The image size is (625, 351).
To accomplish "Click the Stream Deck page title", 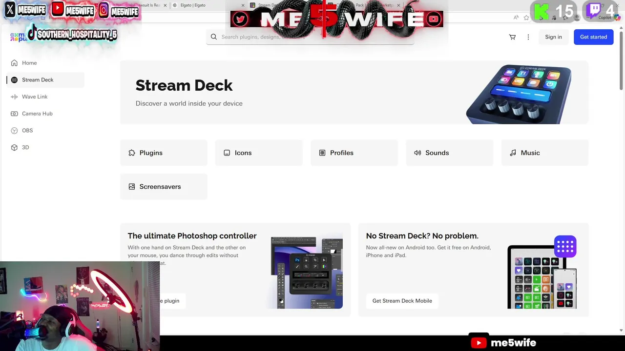I will coord(184,85).
